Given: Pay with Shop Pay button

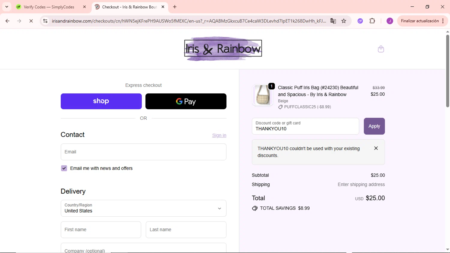Looking at the screenshot, I should tap(101, 101).
